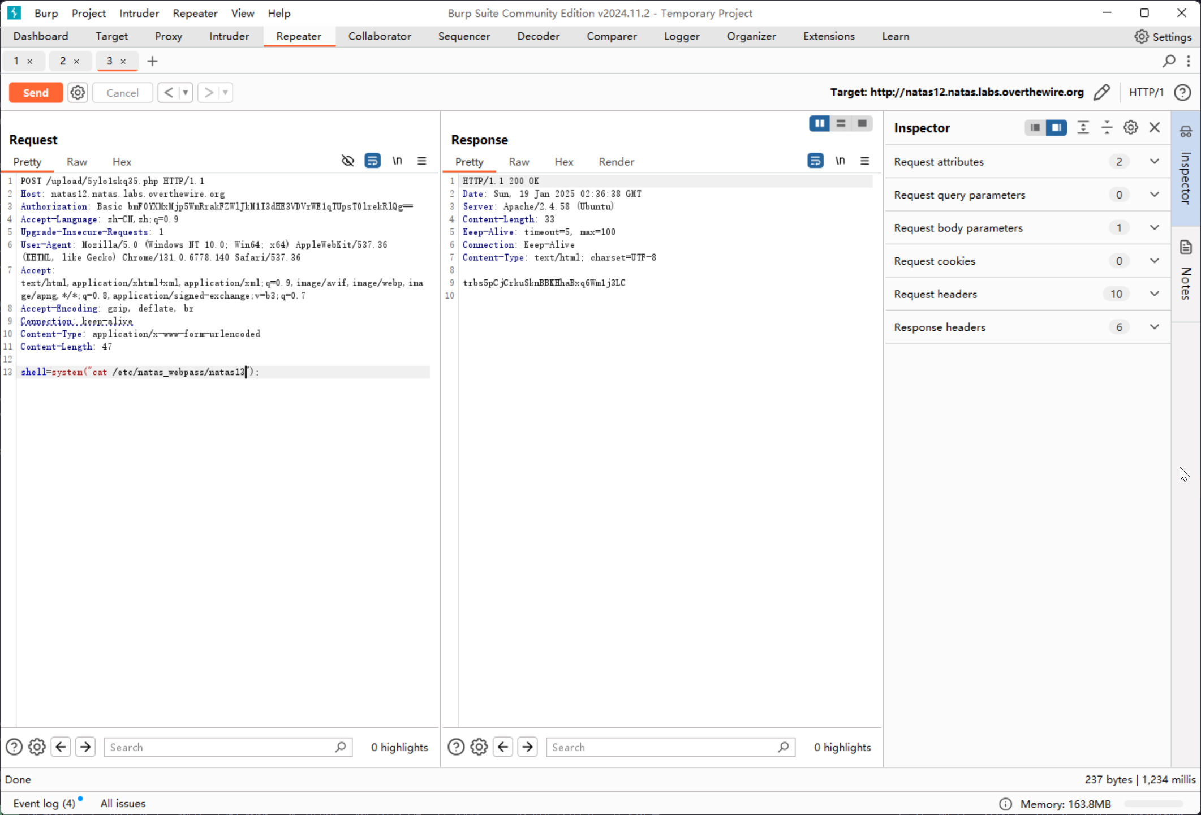Viewport: 1201px width, 815px height.
Task: Click add new Repeater tab button
Action: [152, 61]
